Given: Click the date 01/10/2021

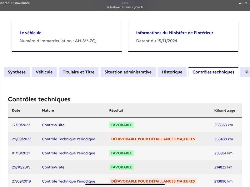Looking at the screenshot, I should 21,153.
